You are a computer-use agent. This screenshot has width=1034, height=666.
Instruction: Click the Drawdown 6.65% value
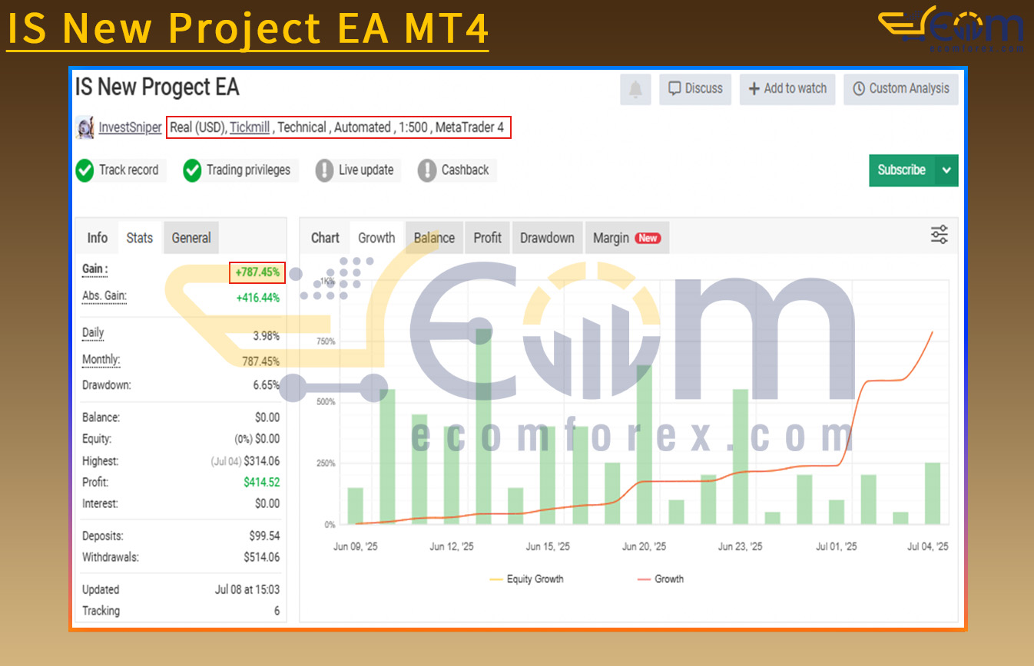[267, 385]
